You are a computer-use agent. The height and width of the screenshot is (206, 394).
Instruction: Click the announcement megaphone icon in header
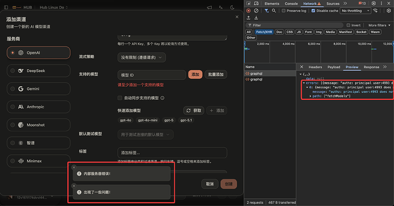pyautogui.click(x=210, y=7)
